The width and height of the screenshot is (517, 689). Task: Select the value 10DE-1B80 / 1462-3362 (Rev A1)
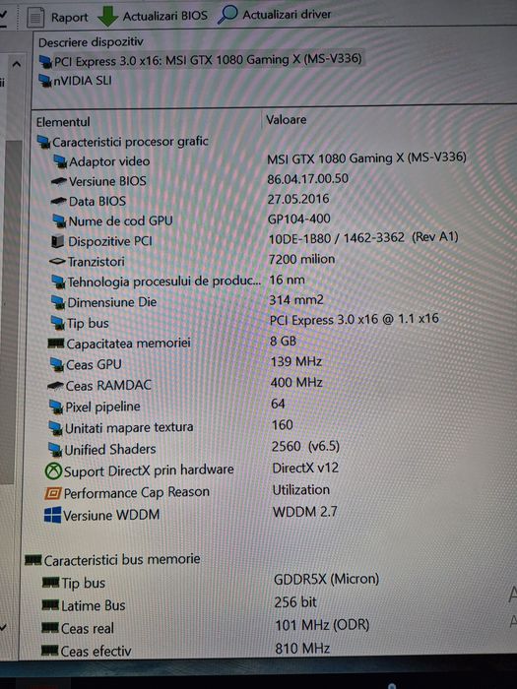[363, 238]
